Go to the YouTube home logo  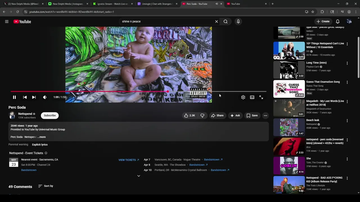click(22, 22)
